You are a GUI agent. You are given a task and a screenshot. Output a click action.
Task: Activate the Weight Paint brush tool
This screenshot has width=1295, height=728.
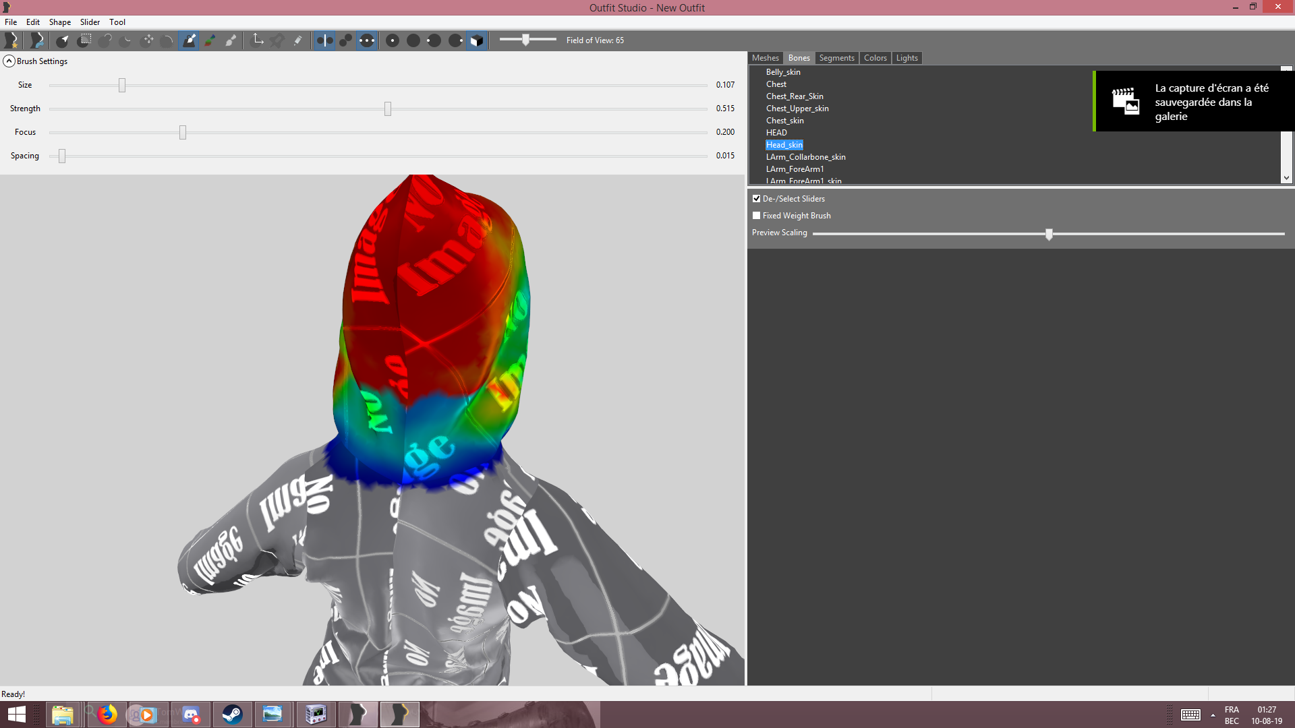tap(190, 40)
